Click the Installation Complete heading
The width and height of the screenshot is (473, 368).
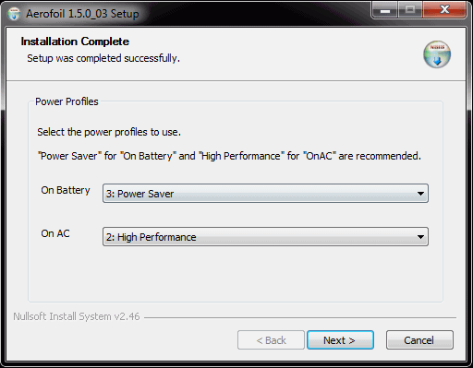[x=75, y=42]
